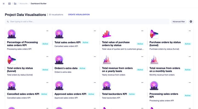
Task: Open Total sales orders KPI title
Action: tap(67, 42)
